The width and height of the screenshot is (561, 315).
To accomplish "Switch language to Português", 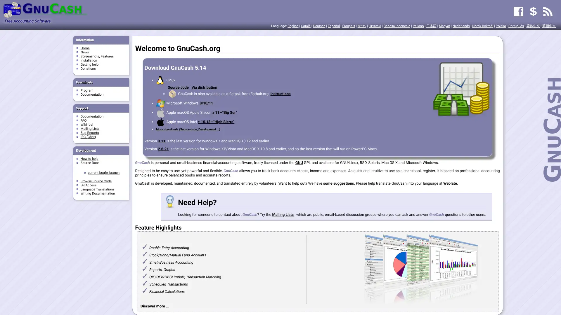I will click(x=516, y=26).
